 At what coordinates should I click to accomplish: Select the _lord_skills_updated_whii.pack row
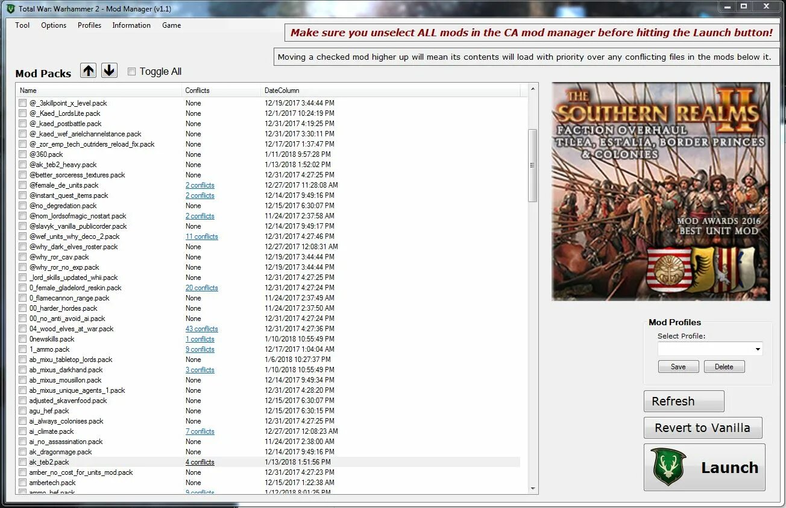(x=268, y=278)
